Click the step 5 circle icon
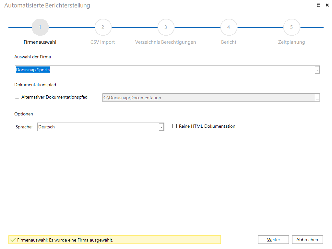This screenshot has height=249, width=332. pos(291,27)
